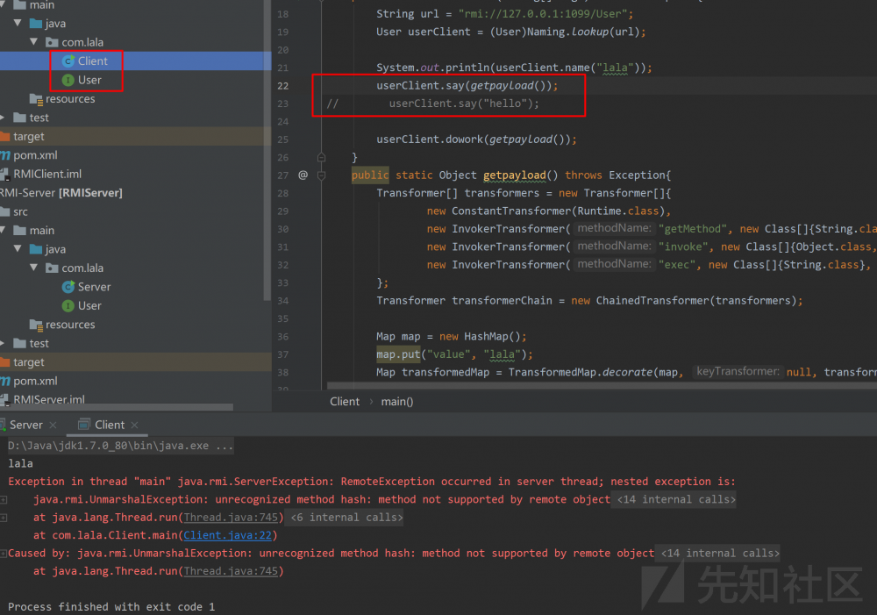
Task: Collapse com.lala package containing Client
Action: pos(33,42)
